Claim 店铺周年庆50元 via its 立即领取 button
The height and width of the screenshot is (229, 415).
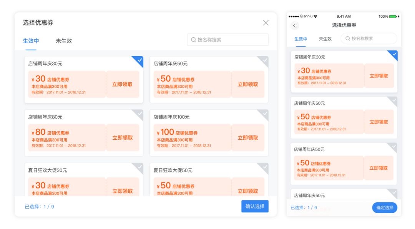tap(248, 84)
